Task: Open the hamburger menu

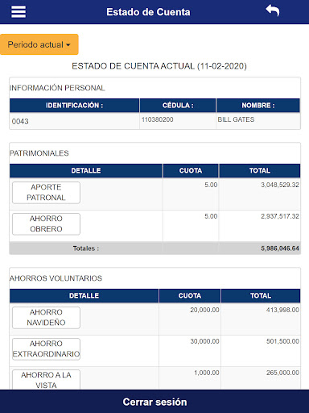Action: tap(19, 12)
